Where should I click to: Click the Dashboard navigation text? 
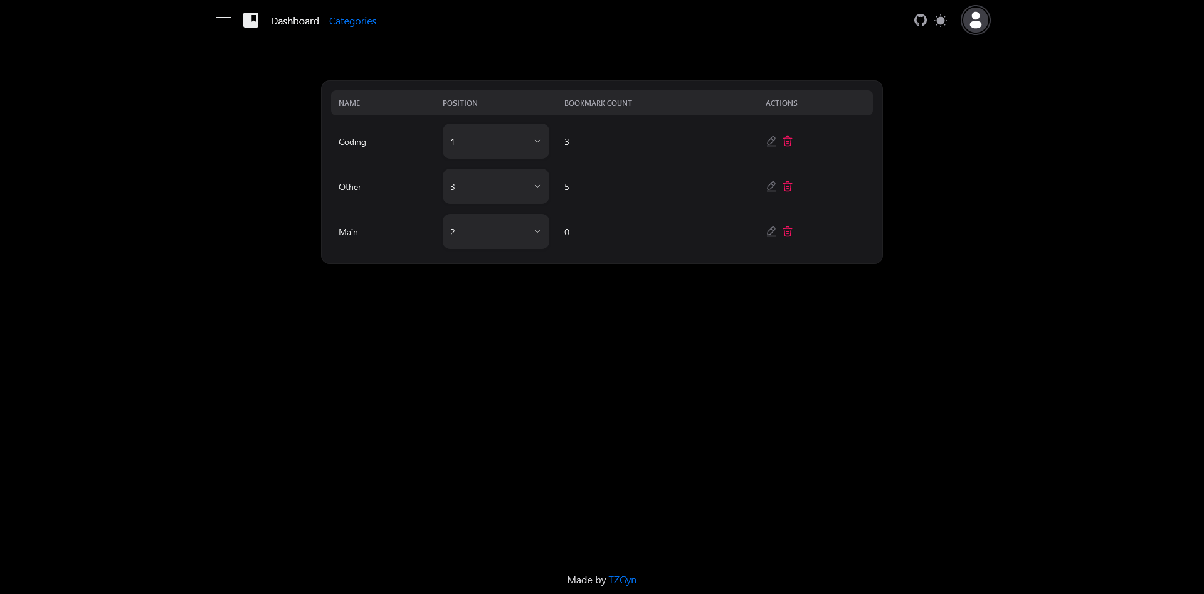tap(294, 21)
